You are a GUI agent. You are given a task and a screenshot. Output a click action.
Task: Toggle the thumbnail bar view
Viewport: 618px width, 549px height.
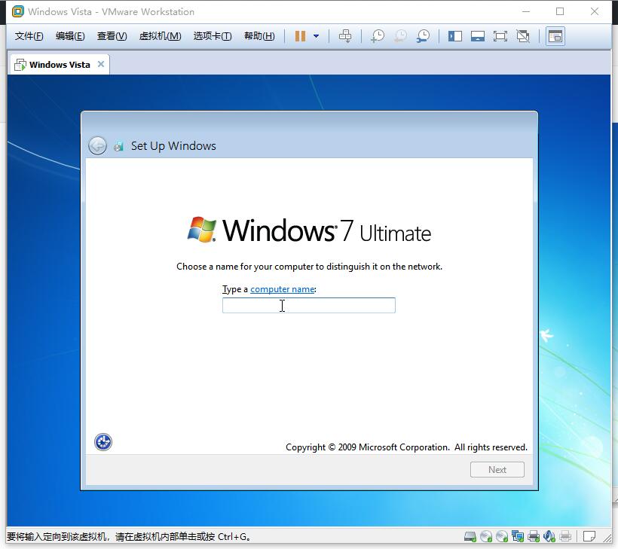[x=478, y=36]
